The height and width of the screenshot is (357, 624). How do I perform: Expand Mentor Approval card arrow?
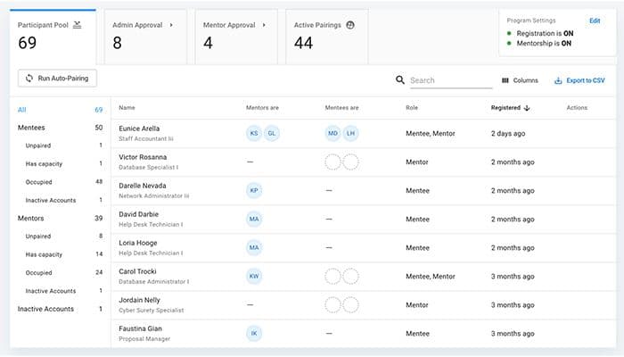pos(264,25)
